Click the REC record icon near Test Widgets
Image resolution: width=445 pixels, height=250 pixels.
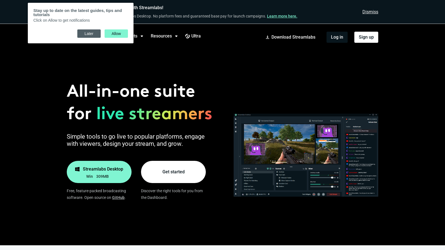click(x=314, y=194)
